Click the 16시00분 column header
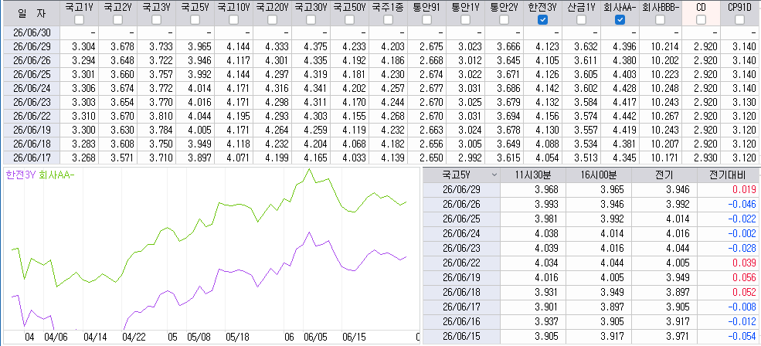Image resolution: width=761 pixels, height=346 pixels. pyautogui.click(x=597, y=175)
